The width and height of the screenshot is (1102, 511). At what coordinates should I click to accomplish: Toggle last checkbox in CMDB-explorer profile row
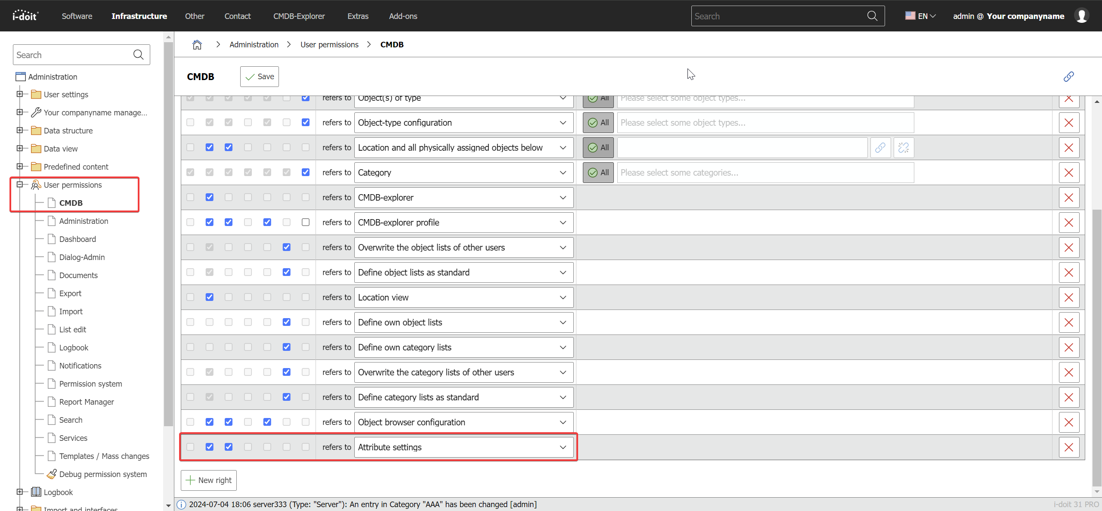(306, 222)
